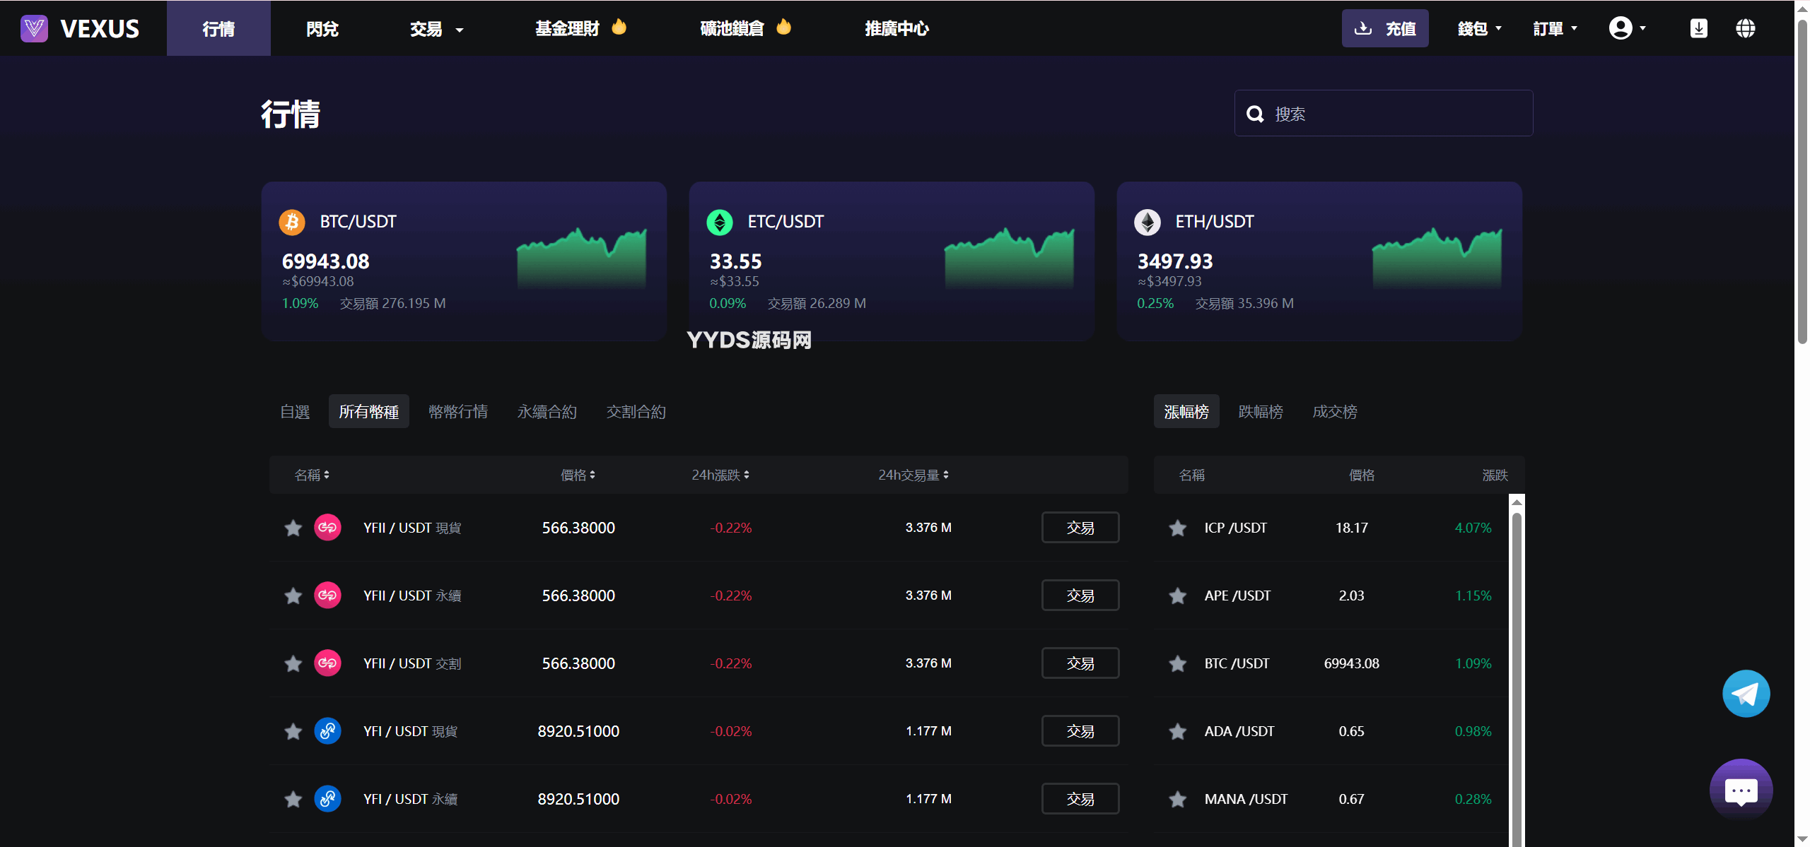Toggle favorite star for ICP /USDT
This screenshot has width=1810, height=847.
[x=1177, y=528]
